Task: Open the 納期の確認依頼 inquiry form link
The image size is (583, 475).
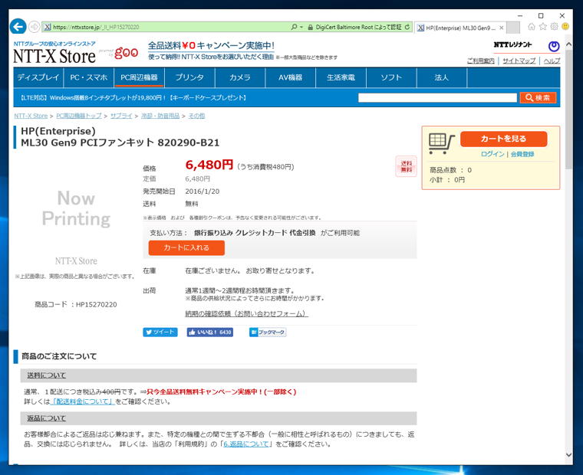Action: (246, 313)
